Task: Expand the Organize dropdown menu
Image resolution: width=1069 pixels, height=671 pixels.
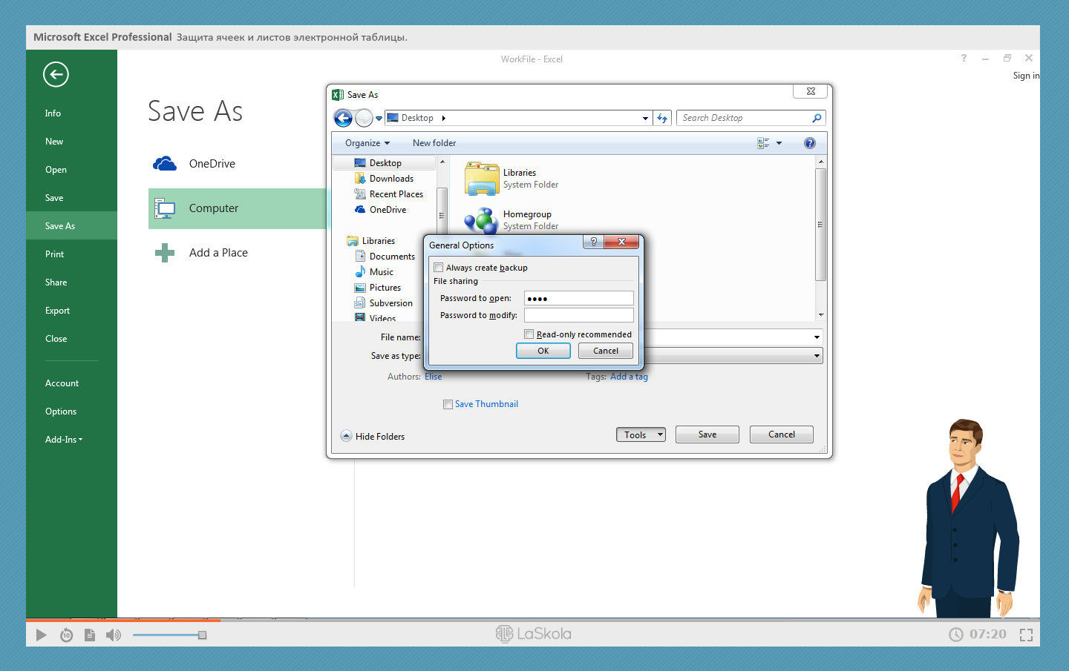Action: pyautogui.click(x=367, y=143)
